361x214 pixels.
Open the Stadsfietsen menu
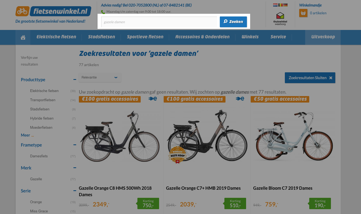click(x=101, y=37)
